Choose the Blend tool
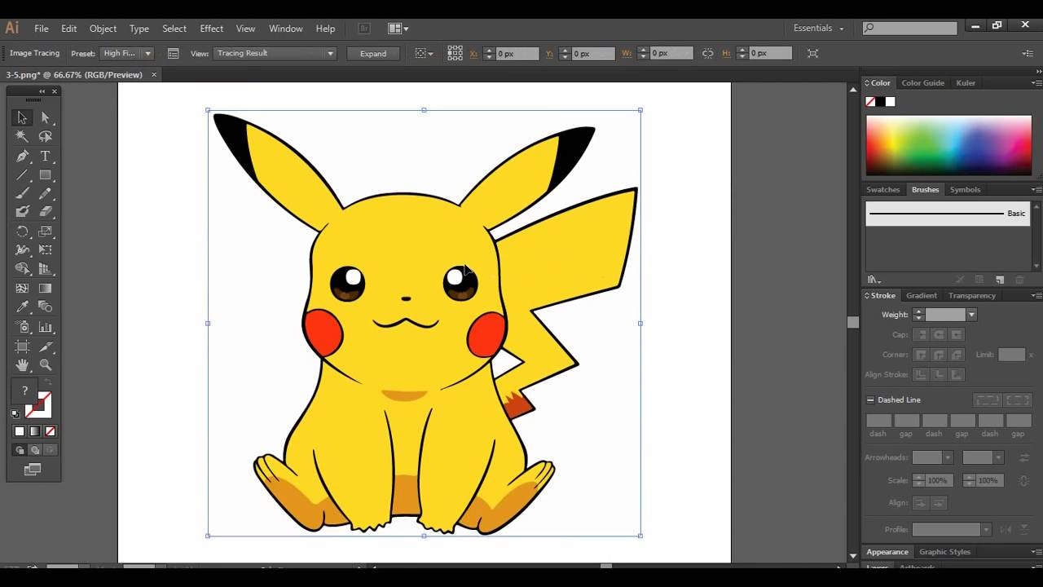Image resolution: width=1043 pixels, height=587 pixels. coord(46,307)
